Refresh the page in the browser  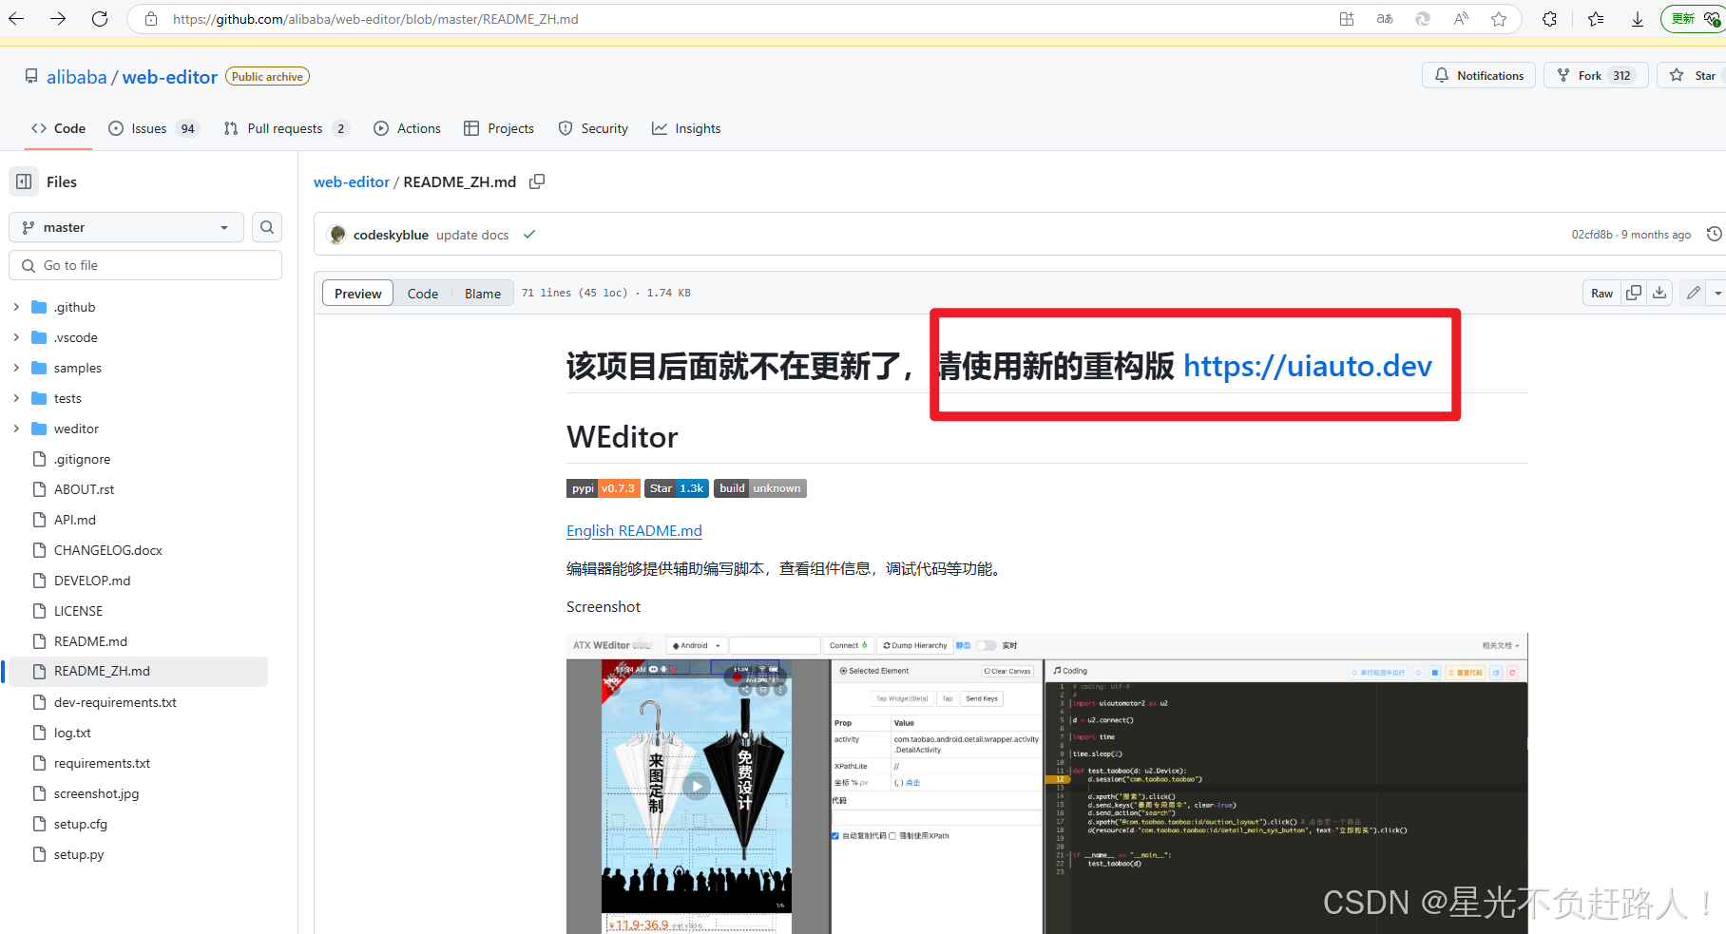click(x=100, y=18)
